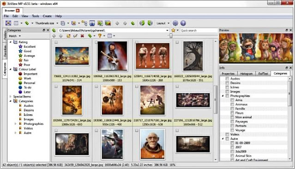Switch to the Properties tab
Viewport: 295px width, 169px height.
click(228, 73)
